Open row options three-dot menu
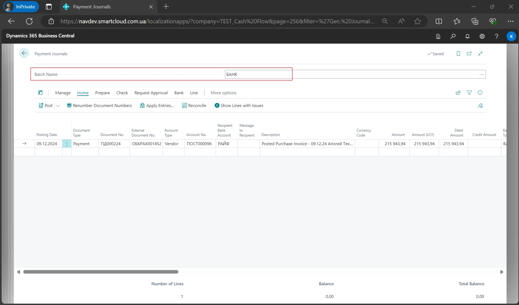519x305 pixels. (x=67, y=144)
